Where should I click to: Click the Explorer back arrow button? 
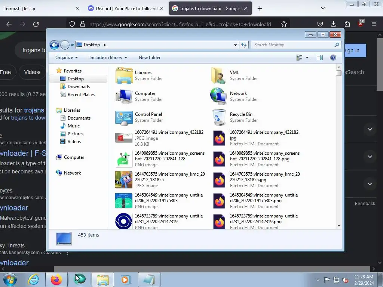(54, 45)
